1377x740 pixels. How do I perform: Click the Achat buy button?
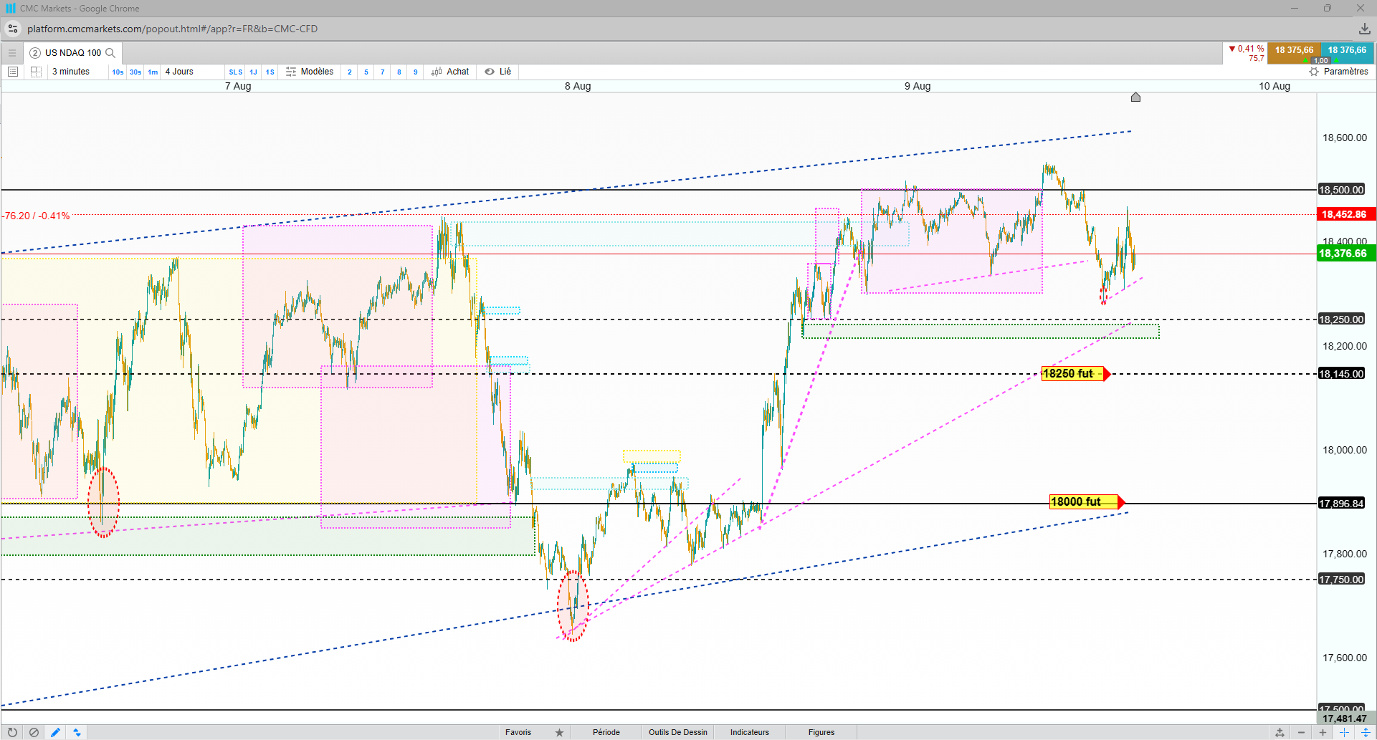450,72
